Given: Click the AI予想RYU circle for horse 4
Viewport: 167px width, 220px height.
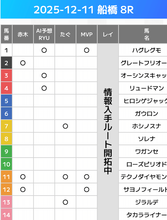Looking at the screenshot, I should coord(44,88).
